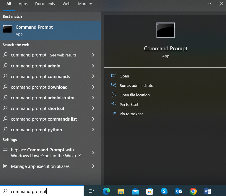Image resolution: width=226 pixels, height=196 pixels.
Task: Click the Command Prompt title link
Action: tap(166, 48)
